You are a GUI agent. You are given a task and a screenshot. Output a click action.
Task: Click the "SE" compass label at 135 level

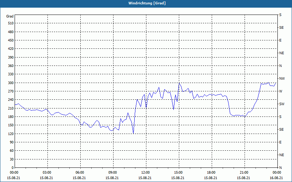(x=281, y=130)
